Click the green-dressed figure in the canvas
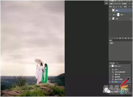 [x=45, y=74]
